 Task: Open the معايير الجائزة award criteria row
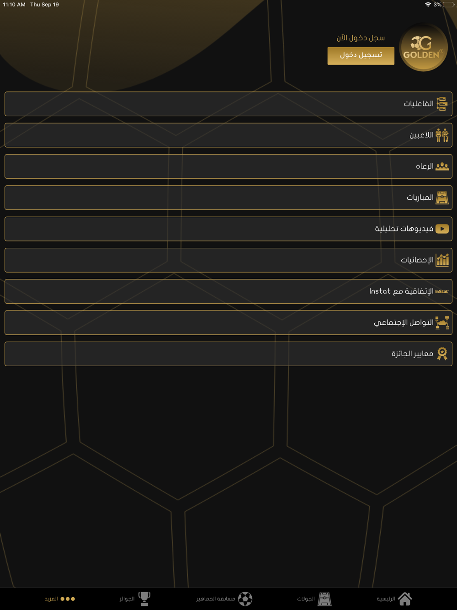point(228,353)
